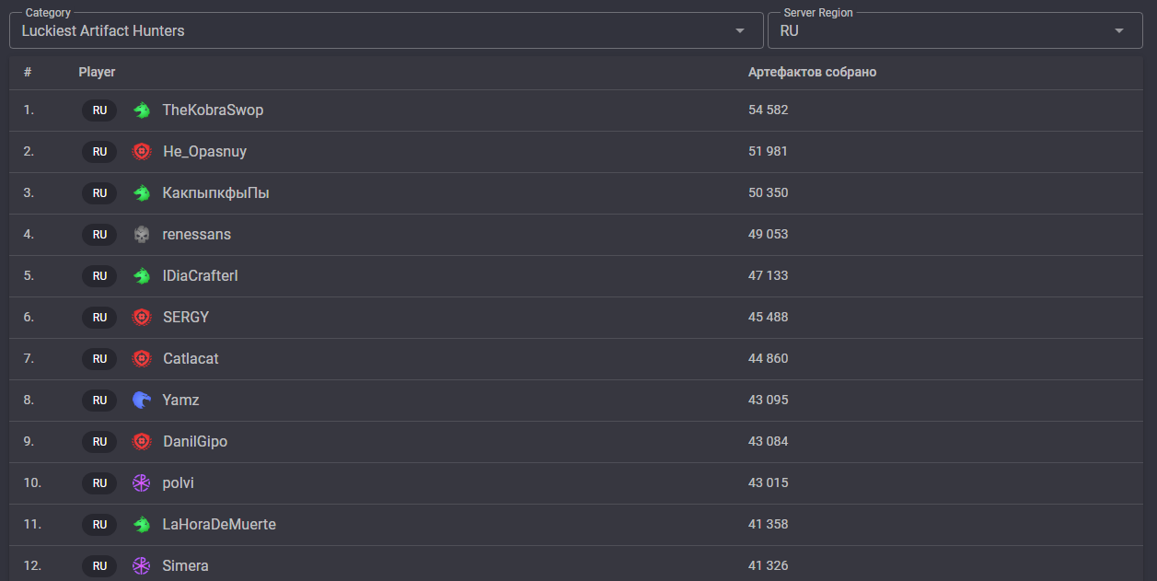Click the RU badge next to polvi

click(99, 483)
